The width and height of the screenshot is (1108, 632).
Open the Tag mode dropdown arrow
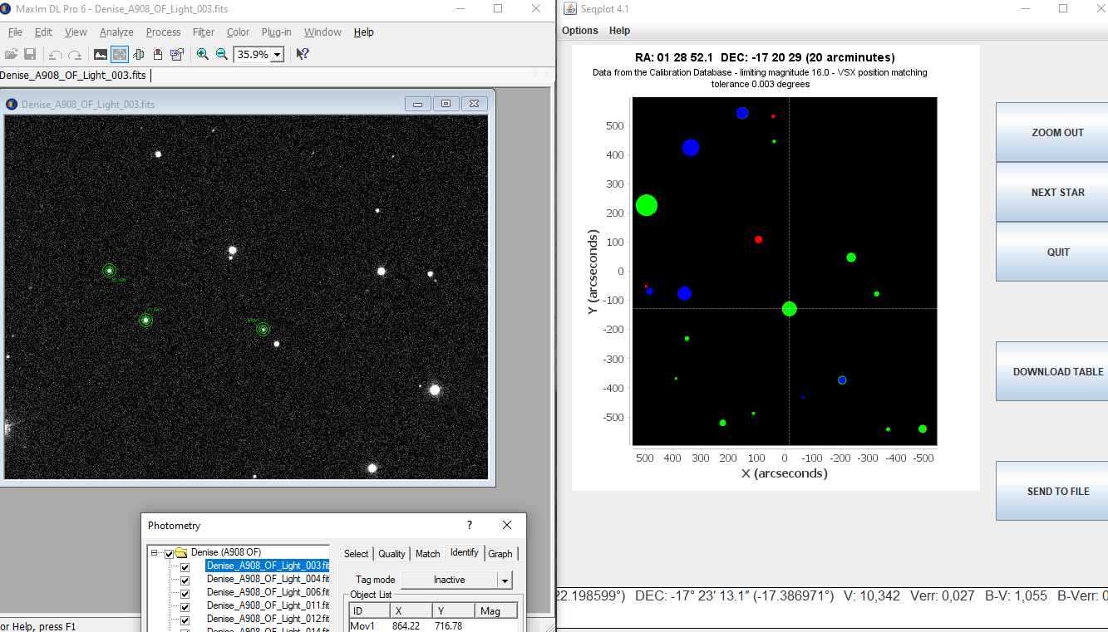tap(505, 580)
